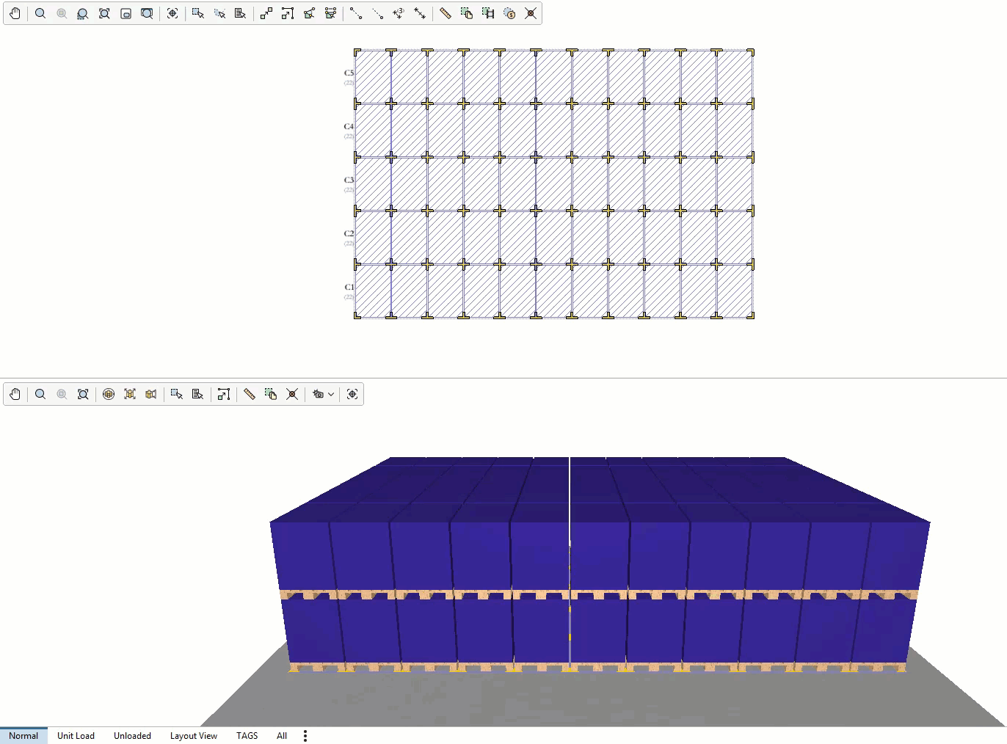Select the dashed line segment tool
Viewport: 1007px width, 744px height.
[377, 13]
